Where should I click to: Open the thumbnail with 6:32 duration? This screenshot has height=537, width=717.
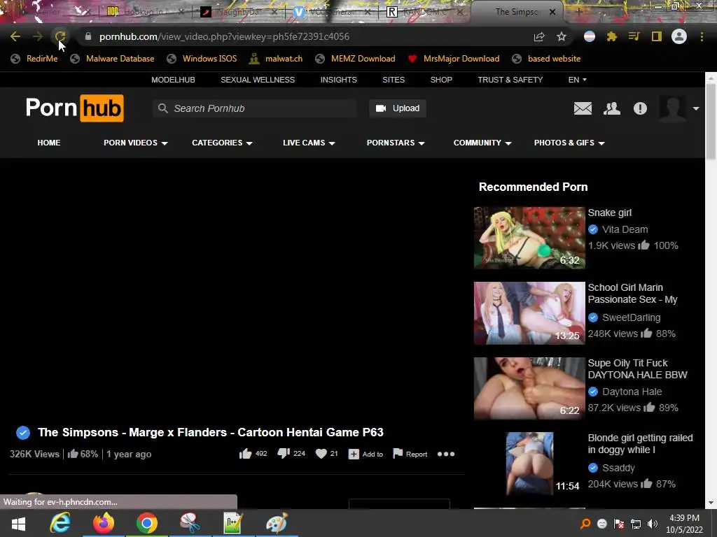click(x=529, y=238)
